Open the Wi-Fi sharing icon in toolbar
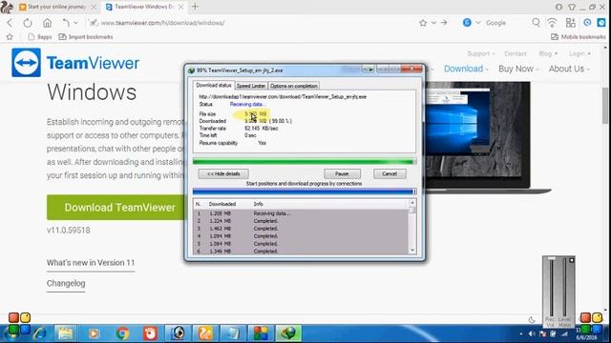This screenshot has height=343, width=611. (x=552, y=23)
